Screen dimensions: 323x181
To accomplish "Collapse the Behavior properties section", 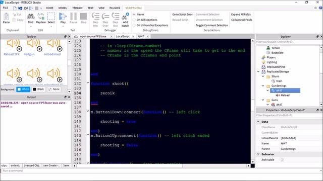I will coord(258,154).
